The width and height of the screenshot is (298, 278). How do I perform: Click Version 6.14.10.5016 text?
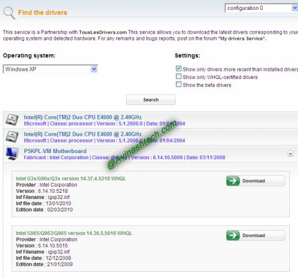coord(42,246)
